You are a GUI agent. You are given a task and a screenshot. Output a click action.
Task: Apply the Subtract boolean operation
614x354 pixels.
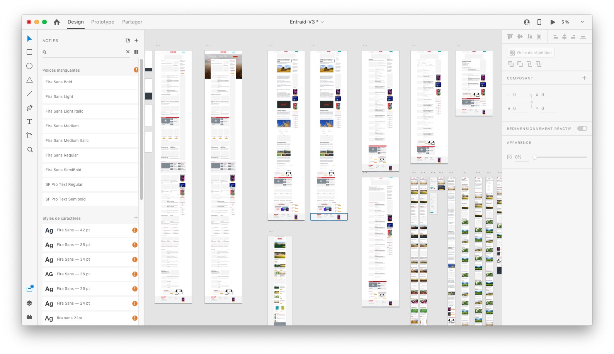point(520,64)
